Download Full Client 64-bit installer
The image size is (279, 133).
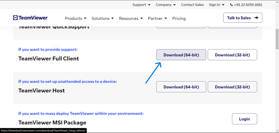point(181,55)
